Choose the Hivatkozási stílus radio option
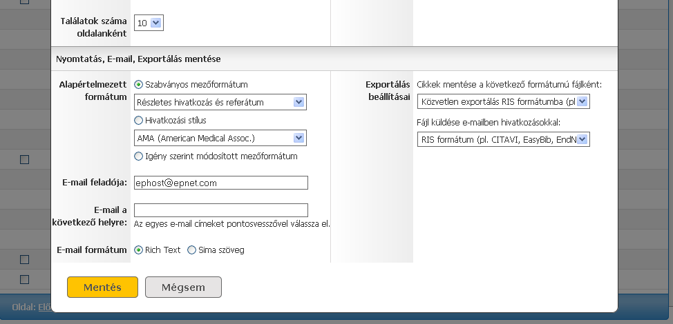This screenshot has height=324, width=673. click(139, 121)
